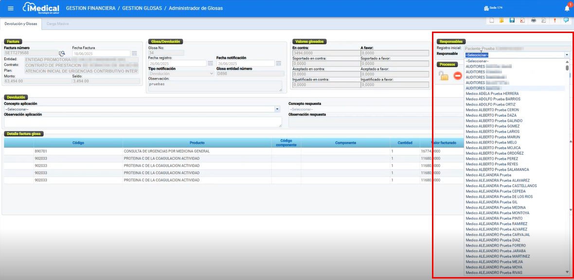Select the Devolución y Glosas tab
The height and width of the screenshot is (280, 574).
[x=21, y=23]
